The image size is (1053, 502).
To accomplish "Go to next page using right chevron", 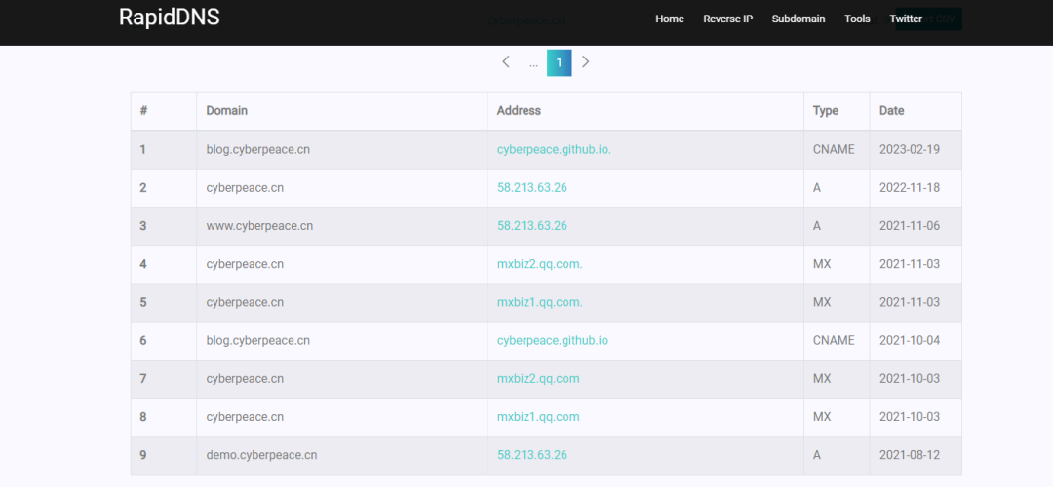I will [x=585, y=62].
